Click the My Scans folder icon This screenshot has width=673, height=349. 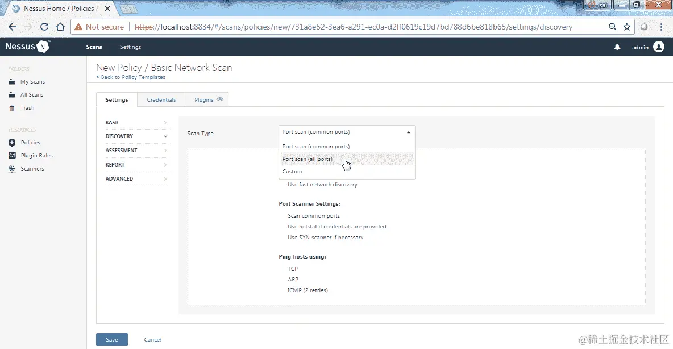[x=12, y=81]
